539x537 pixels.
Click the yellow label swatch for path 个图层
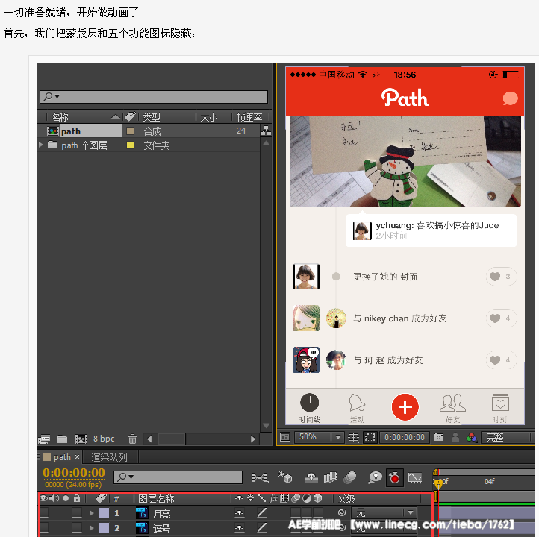click(x=131, y=145)
